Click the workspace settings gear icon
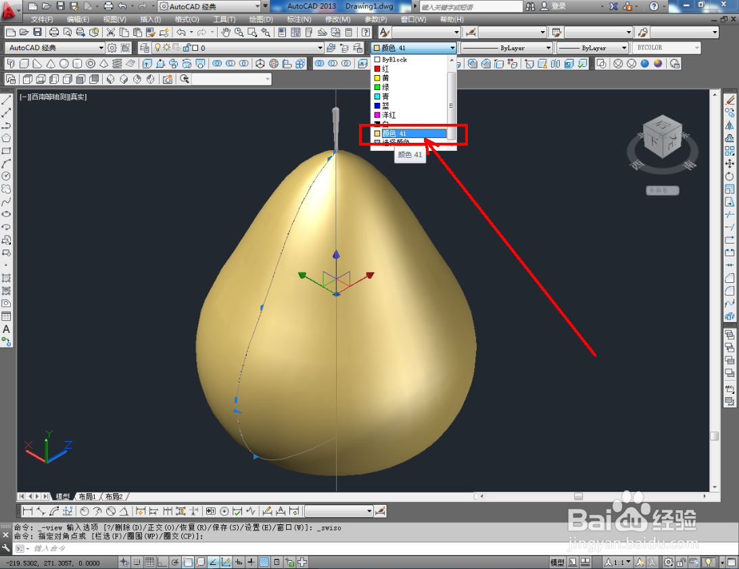 (x=112, y=47)
